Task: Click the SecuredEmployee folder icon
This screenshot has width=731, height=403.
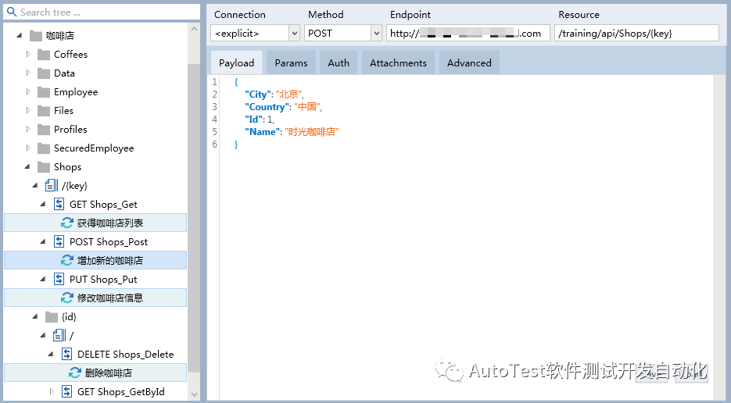Action: pyautogui.click(x=44, y=148)
